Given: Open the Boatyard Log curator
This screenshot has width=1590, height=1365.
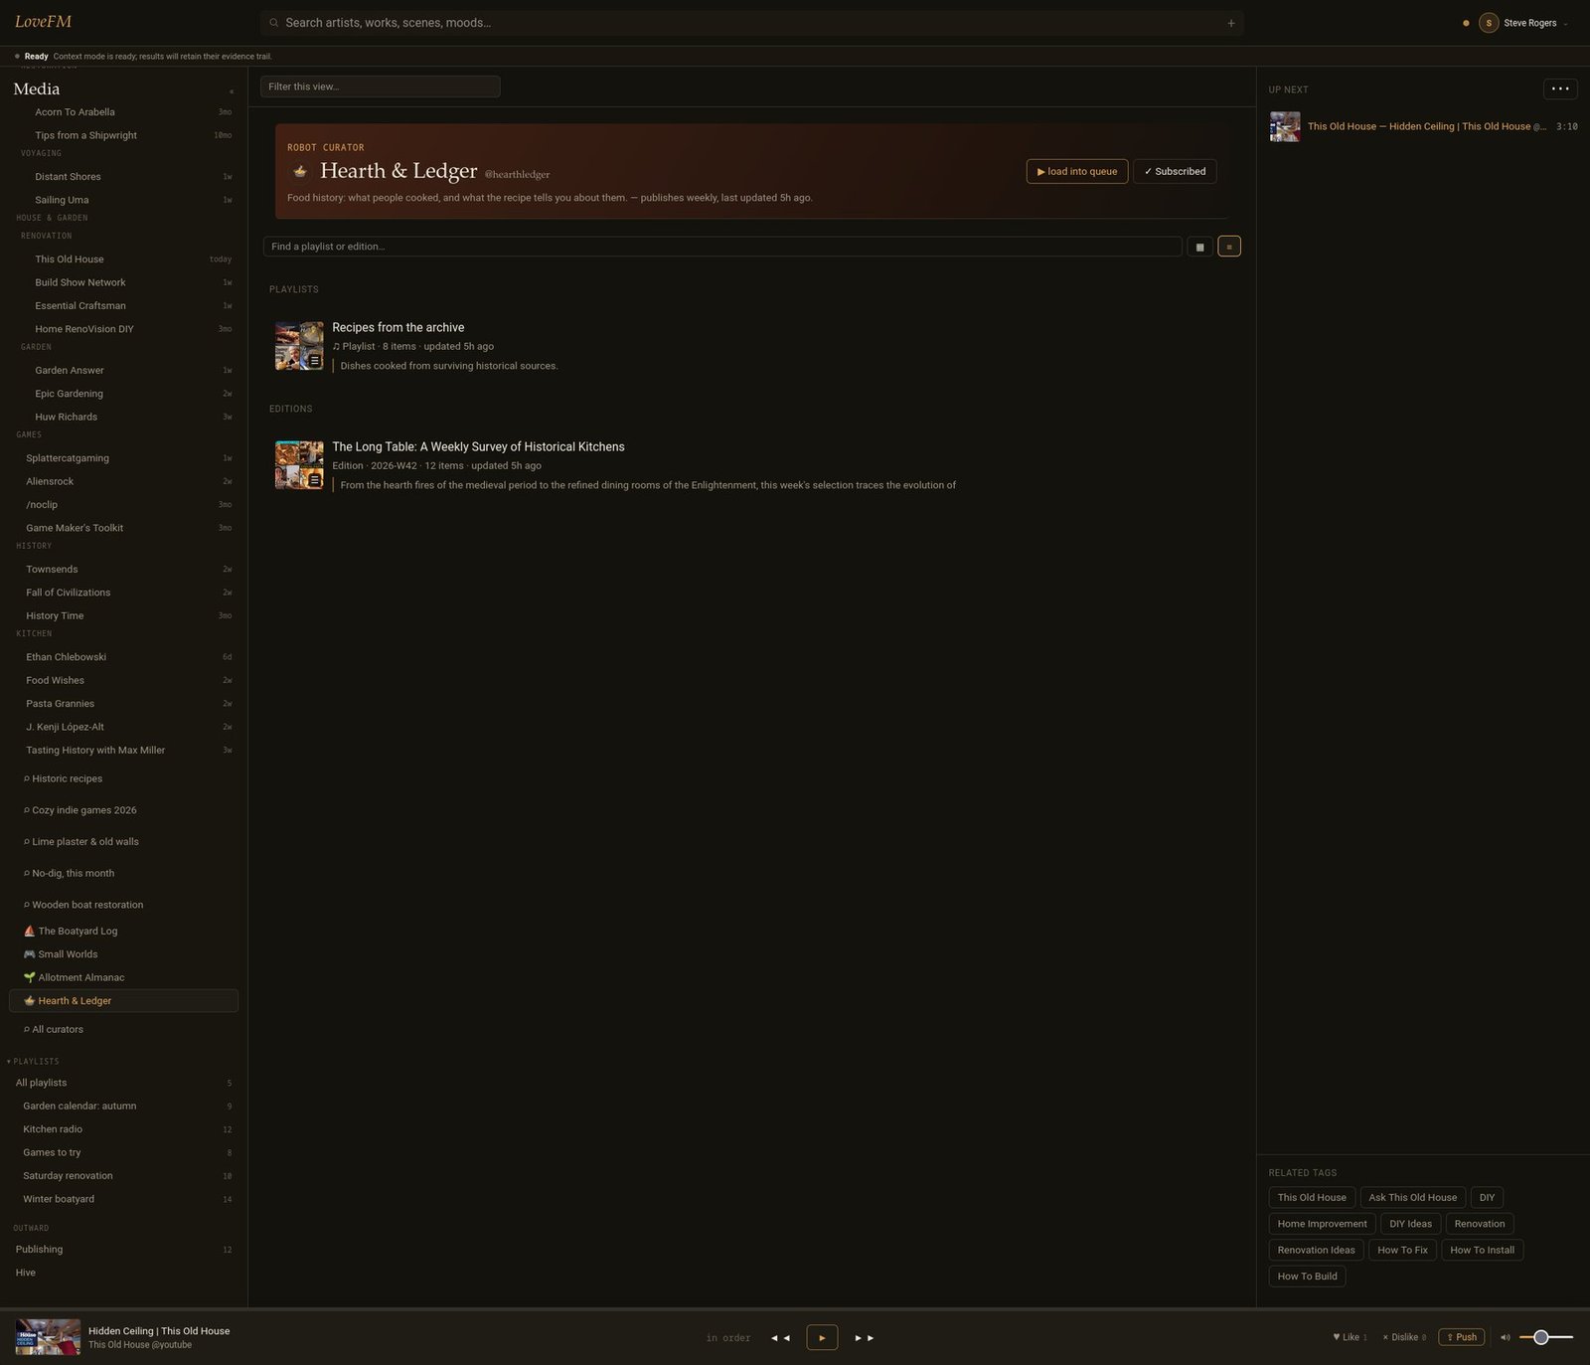Looking at the screenshot, I should pyautogui.click(x=124, y=931).
